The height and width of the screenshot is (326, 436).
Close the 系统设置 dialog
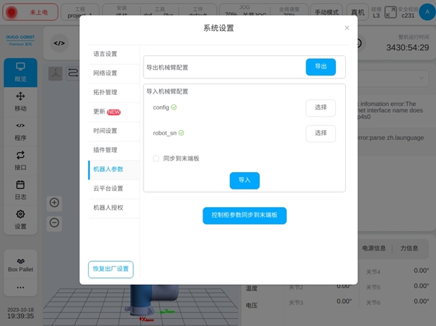(347, 28)
